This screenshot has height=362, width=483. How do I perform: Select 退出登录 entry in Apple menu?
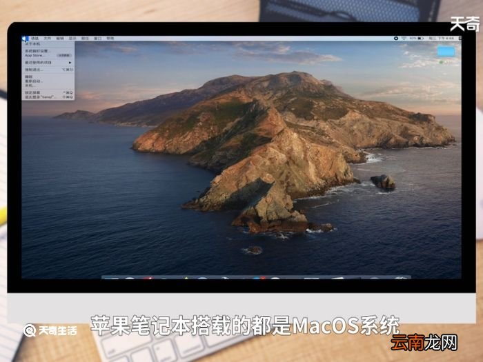pyautogui.click(x=48, y=97)
